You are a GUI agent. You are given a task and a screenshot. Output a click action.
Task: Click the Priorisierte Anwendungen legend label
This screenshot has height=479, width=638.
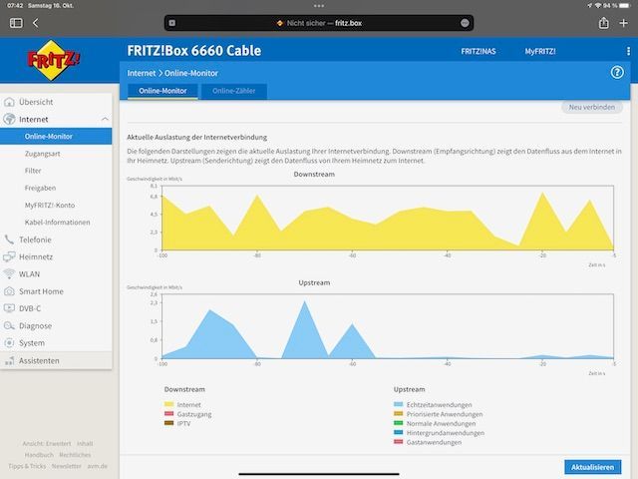pyautogui.click(x=445, y=414)
